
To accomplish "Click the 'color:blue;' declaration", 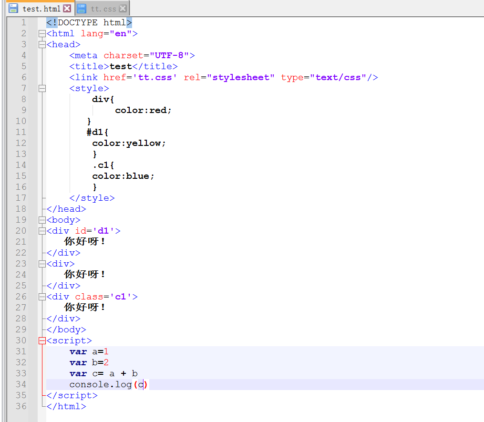I will [x=123, y=176].
